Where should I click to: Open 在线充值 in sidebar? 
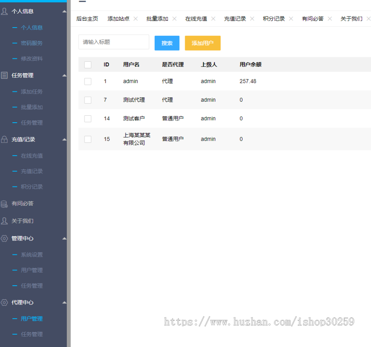32,156
